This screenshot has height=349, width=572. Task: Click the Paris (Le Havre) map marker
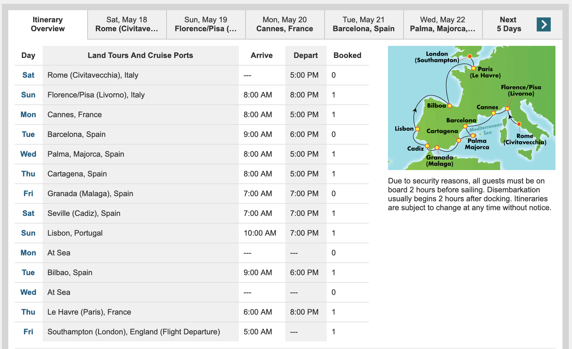pos(474,68)
